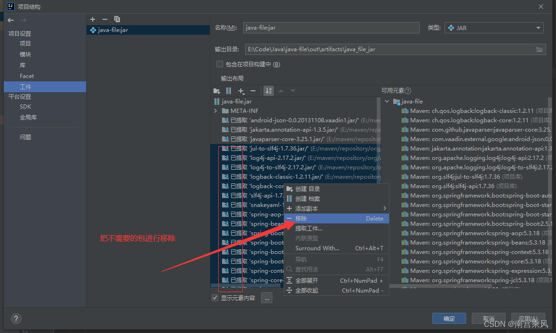Uncheck 显示元素内容 checkbox
Screen dimensions: 556x333
215,298
